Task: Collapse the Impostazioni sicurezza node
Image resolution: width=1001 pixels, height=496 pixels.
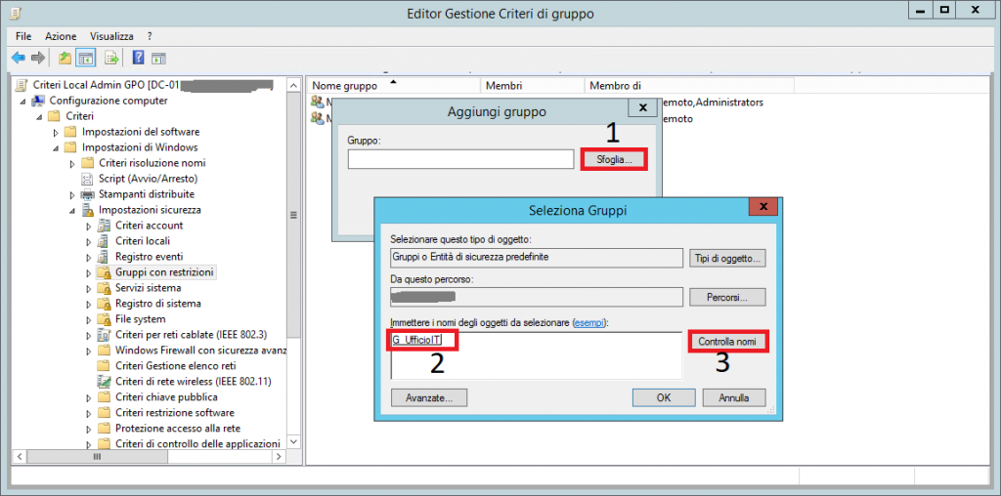Action: pyautogui.click(x=71, y=210)
